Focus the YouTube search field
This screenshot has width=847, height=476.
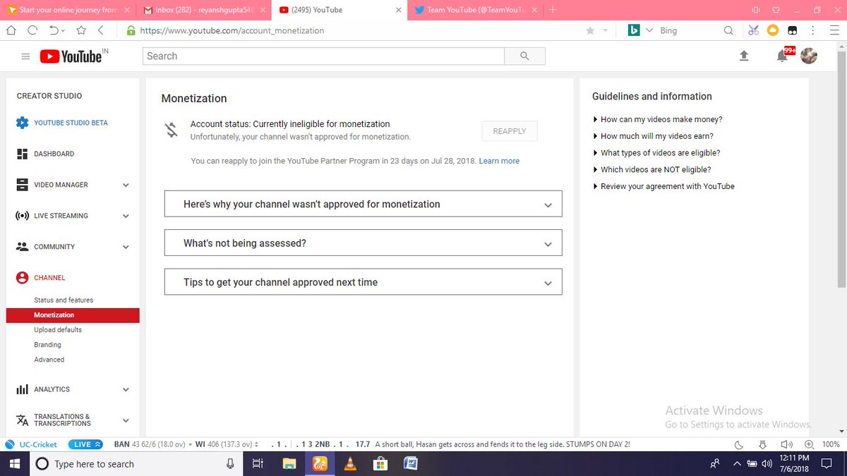point(323,56)
